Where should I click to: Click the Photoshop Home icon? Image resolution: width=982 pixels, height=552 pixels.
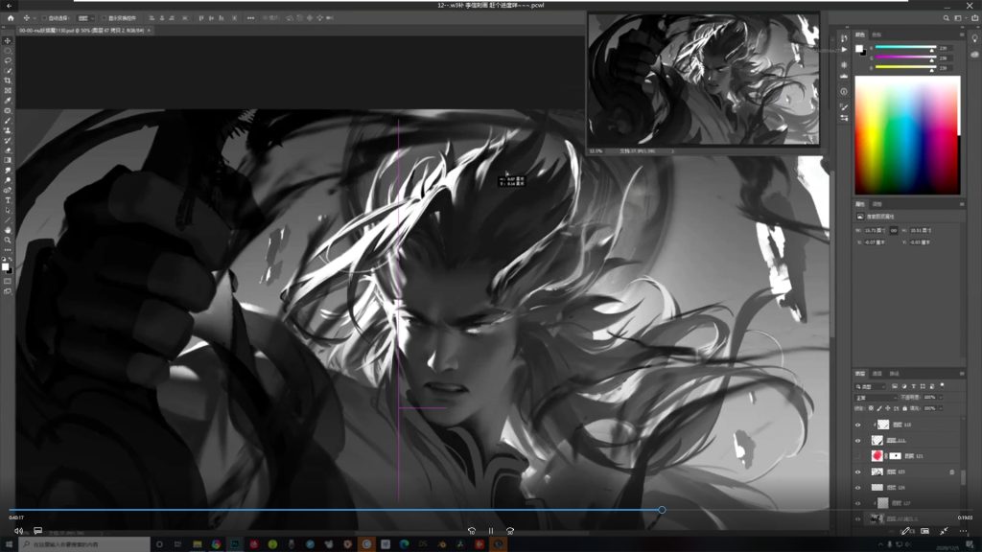pos(10,18)
